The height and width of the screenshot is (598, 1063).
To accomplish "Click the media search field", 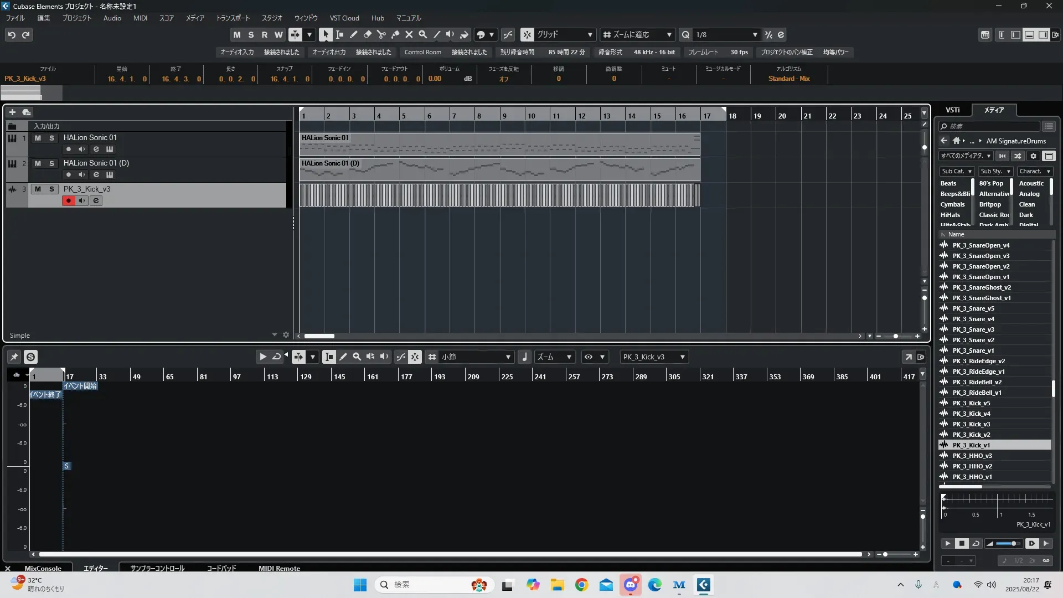I will click(990, 126).
